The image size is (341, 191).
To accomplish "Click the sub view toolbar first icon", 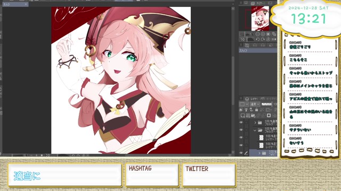I will (247, 45).
